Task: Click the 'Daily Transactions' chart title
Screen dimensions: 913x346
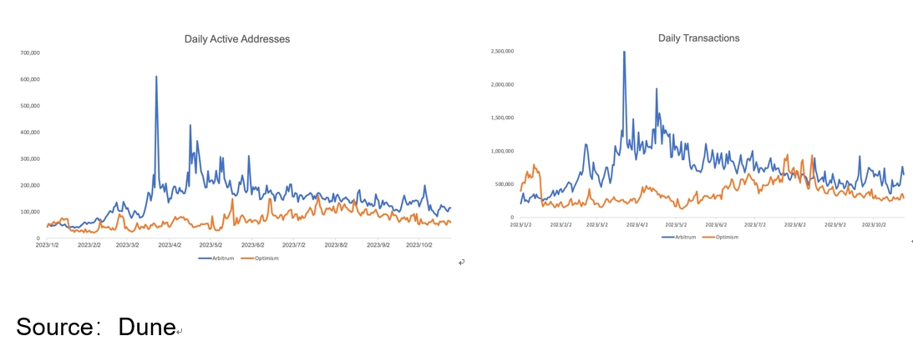Action: [698, 38]
